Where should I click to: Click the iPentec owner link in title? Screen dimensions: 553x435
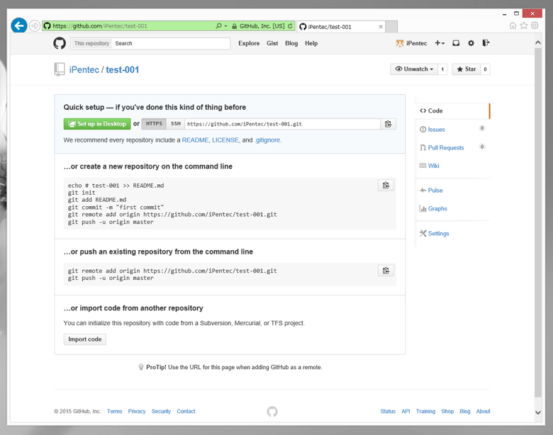[x=84, y=70]
